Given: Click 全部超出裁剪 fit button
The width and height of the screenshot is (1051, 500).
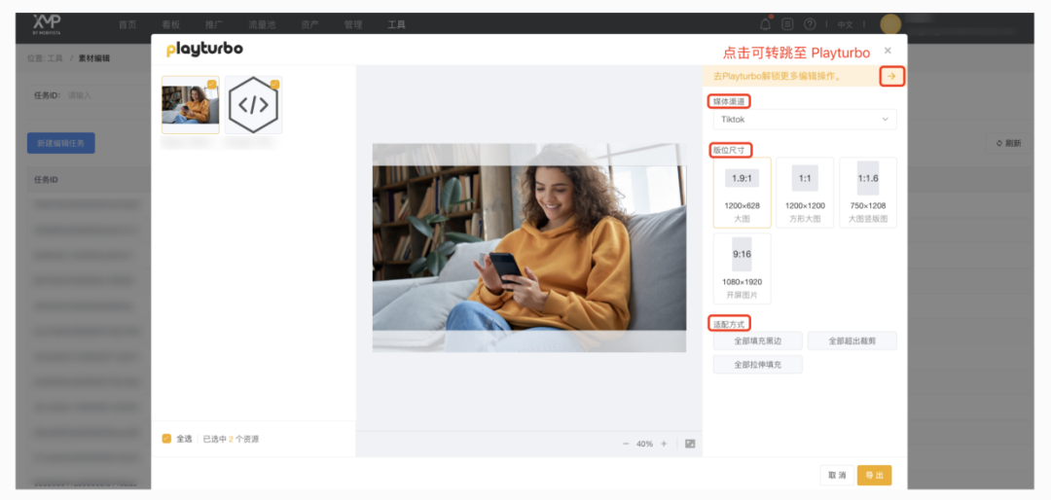Looking at the screenshot, I should 852,340.
